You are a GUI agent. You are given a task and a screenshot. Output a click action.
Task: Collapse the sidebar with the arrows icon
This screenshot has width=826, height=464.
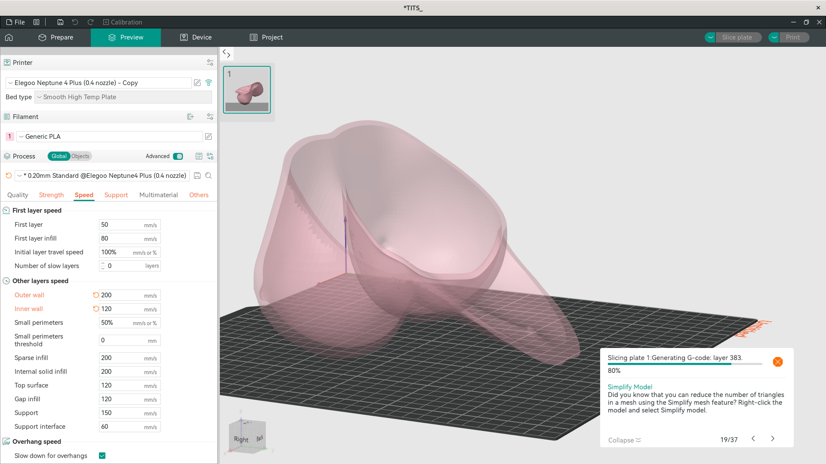(226, 54)
